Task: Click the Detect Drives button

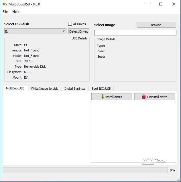Action: click(x=79, y=31)
